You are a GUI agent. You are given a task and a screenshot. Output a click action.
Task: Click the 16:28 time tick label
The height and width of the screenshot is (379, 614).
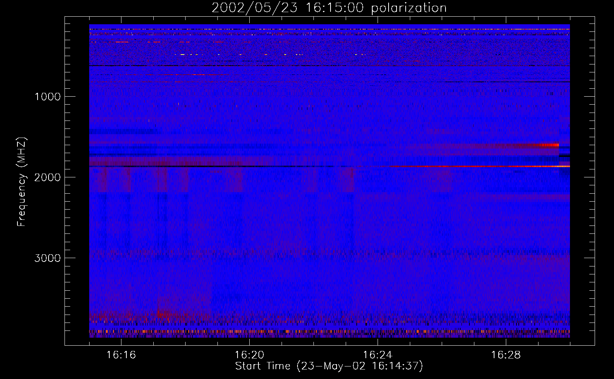coord(506,355)
